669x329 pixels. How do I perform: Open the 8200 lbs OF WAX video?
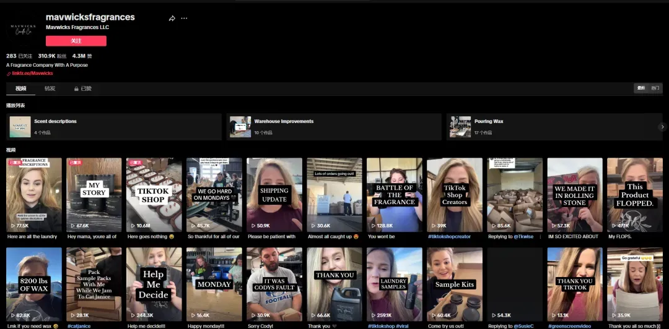(x=34, y=284)
